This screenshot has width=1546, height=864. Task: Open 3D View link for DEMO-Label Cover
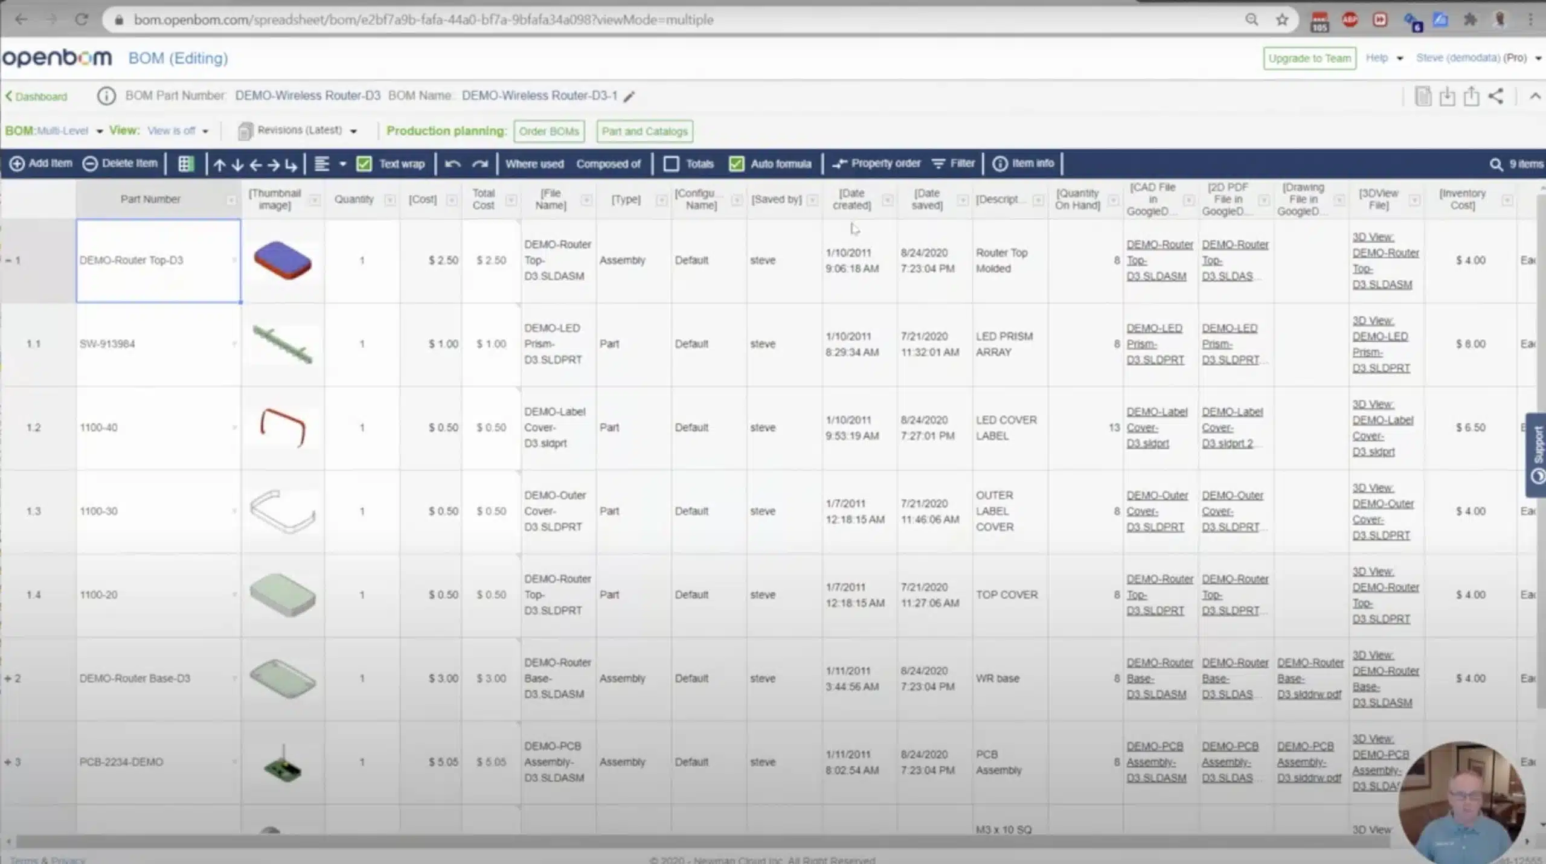pos(1382,427)
